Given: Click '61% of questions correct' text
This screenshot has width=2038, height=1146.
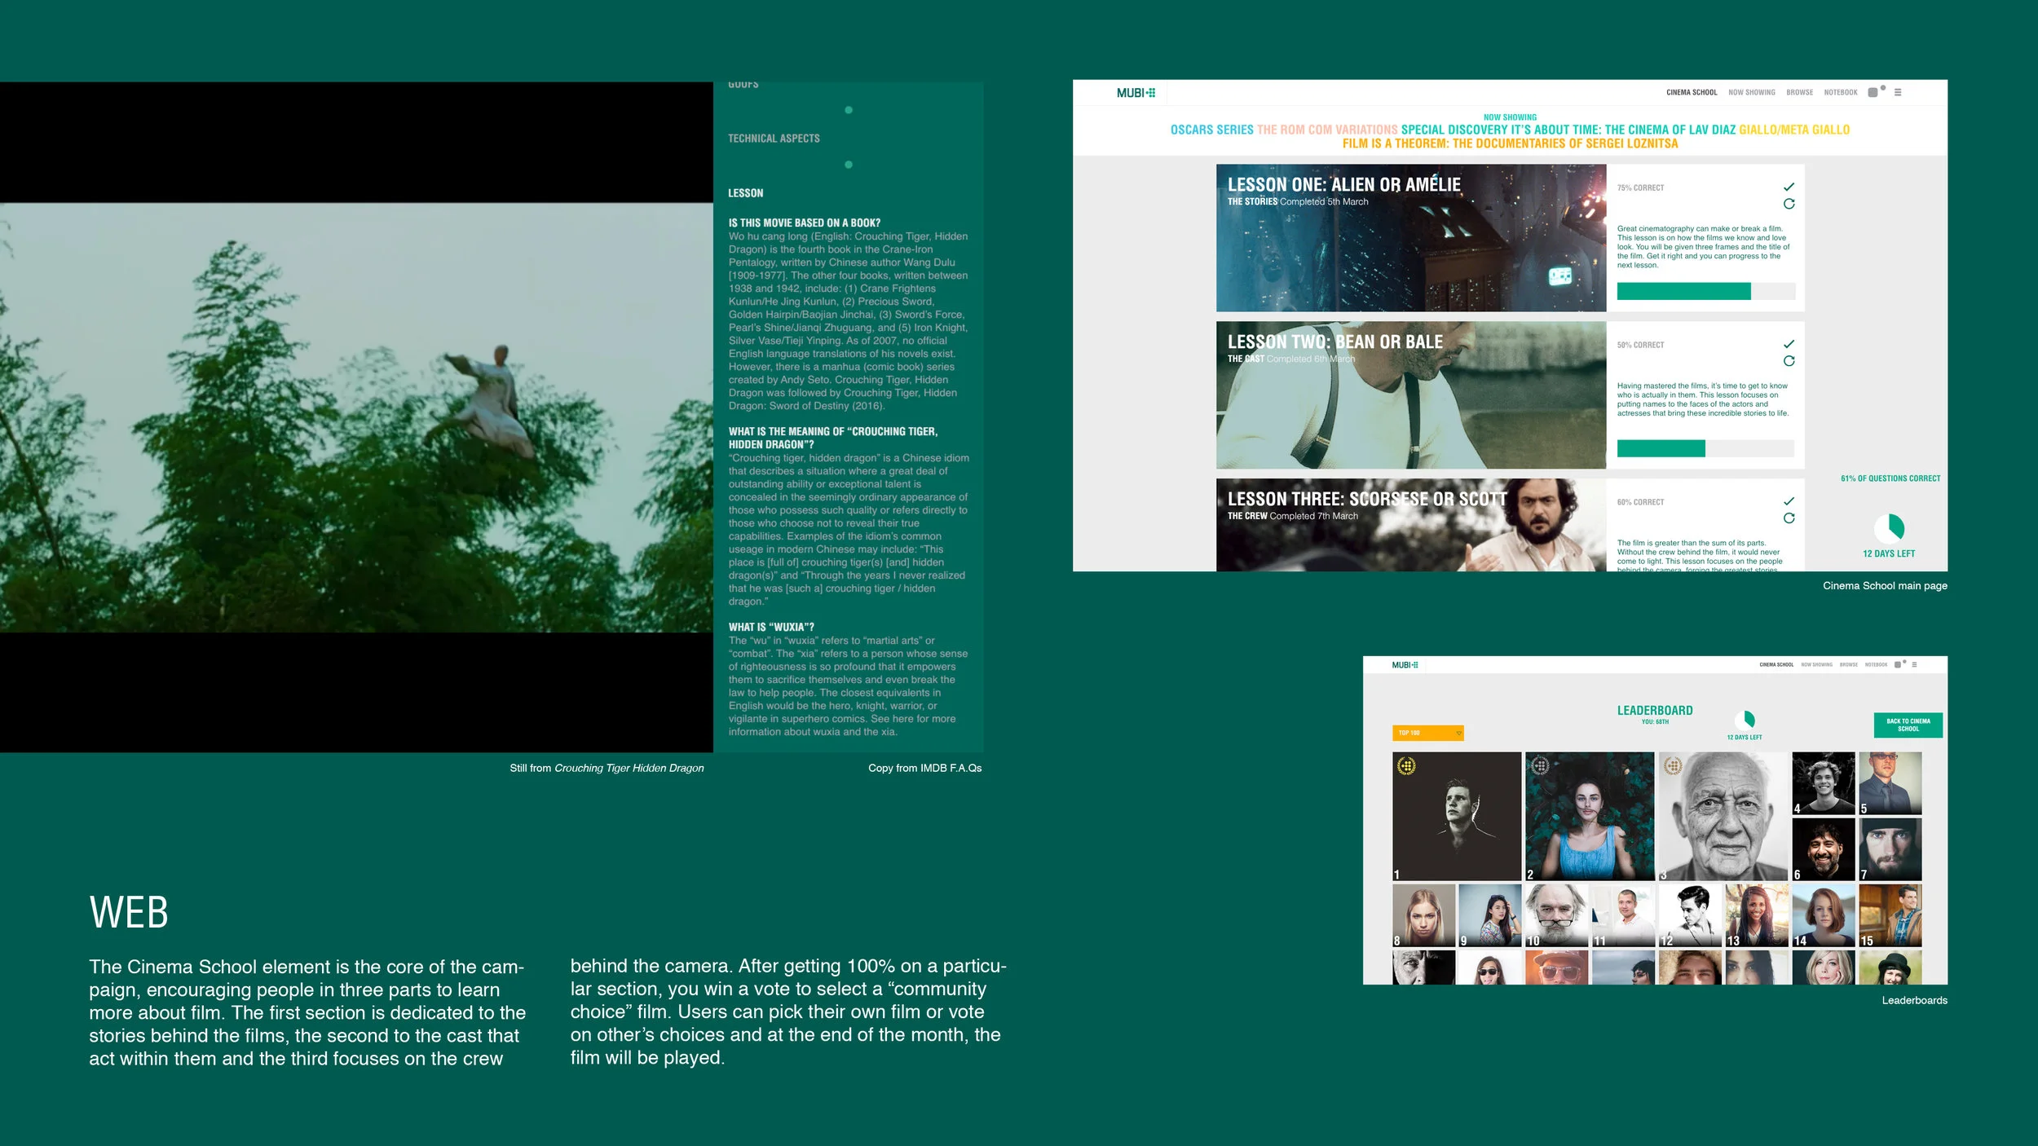Looking at the screenshot, I should click(1890, 478).
